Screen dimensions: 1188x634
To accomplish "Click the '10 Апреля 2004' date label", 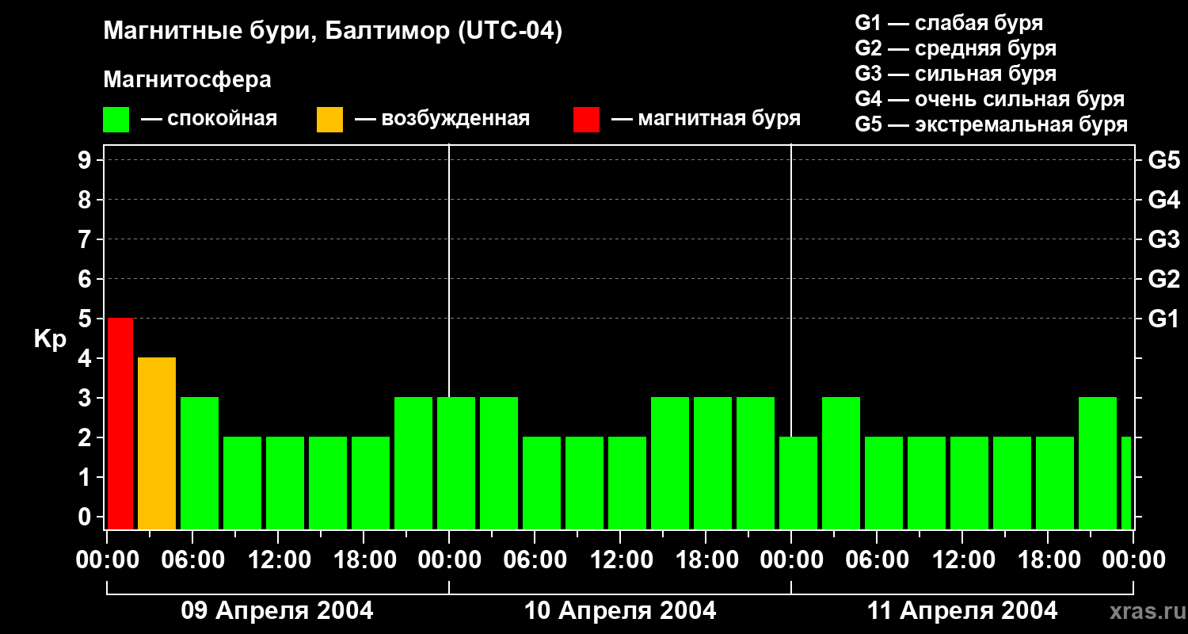I will [x=620, y=611].
